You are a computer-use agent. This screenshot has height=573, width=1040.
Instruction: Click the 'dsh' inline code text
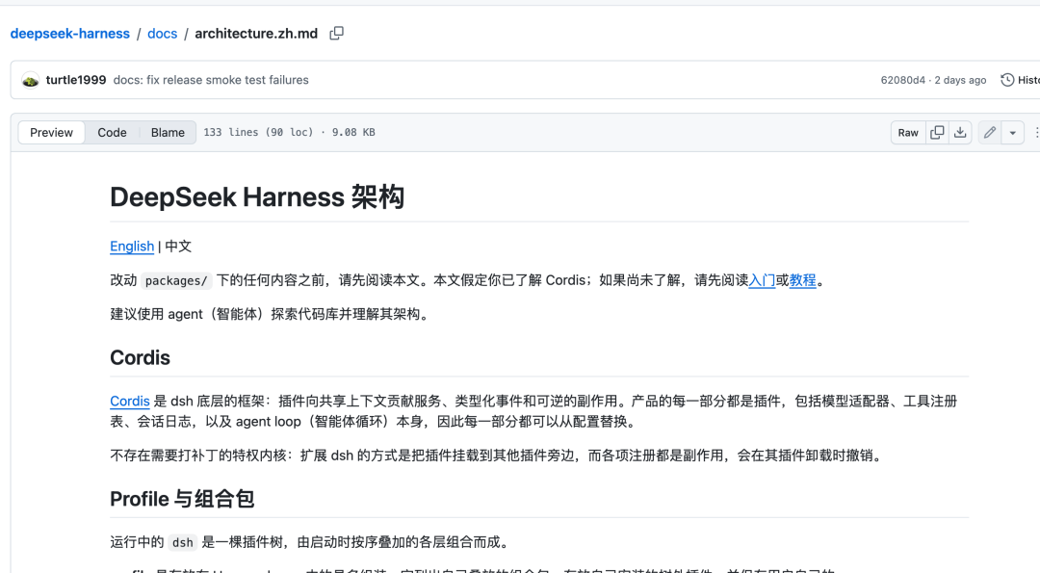[182, 542]
